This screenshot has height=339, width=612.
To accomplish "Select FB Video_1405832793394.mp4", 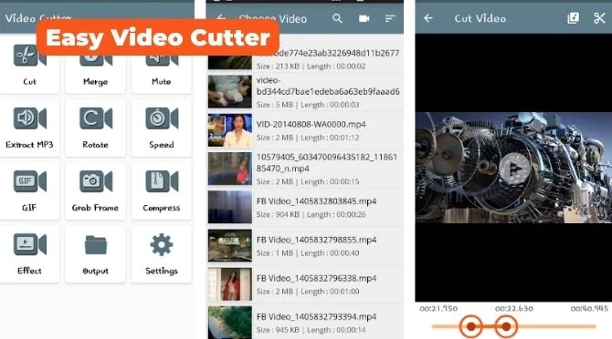I will [x=305, y=322].
